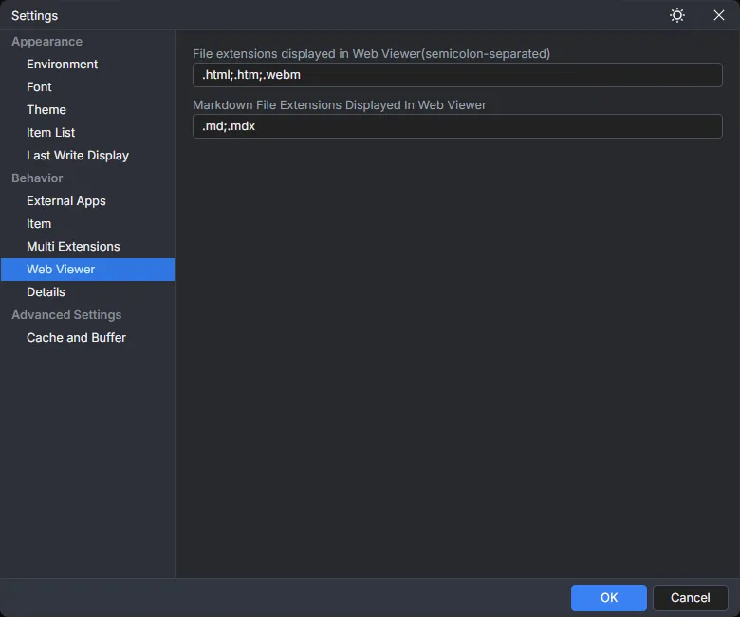740x617 pixels.
Task: Click the Appearance section header
Action: [x=46, y=42]
